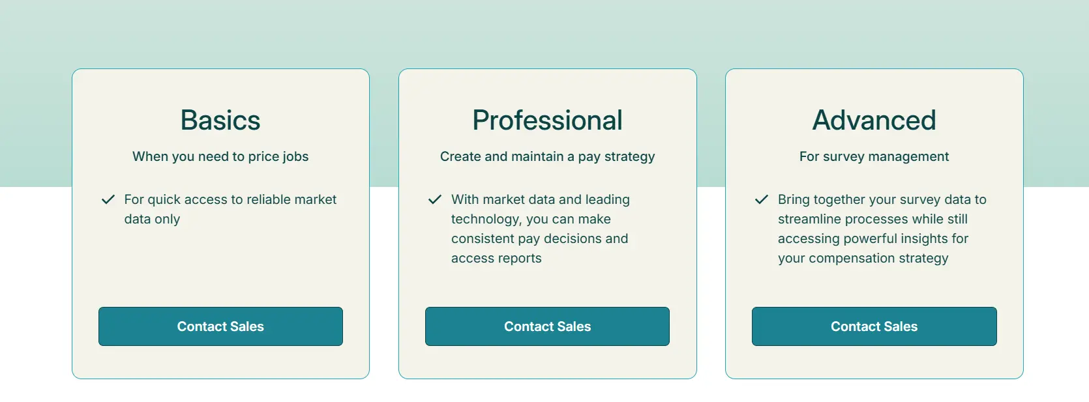Click Contact Sales under the Professional plan
This screenshot has width=1089, height=402.
[547, 326]
